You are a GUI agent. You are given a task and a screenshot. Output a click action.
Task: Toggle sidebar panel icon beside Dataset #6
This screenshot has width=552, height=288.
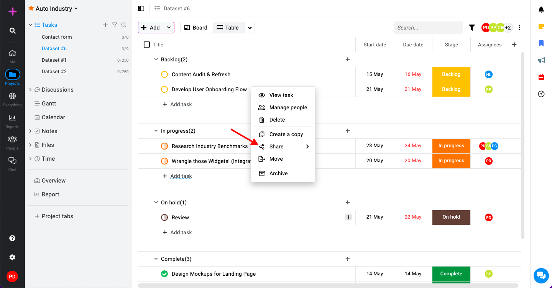tap(141, 8)
